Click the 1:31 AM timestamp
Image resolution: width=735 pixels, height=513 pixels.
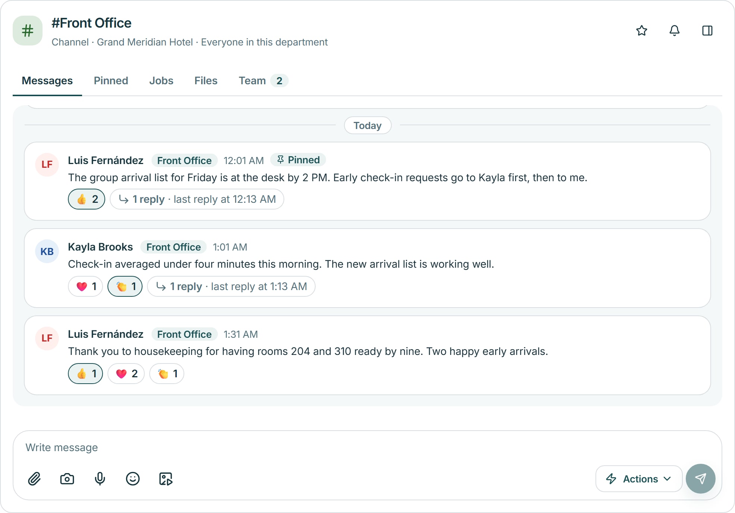click(241, 334)
